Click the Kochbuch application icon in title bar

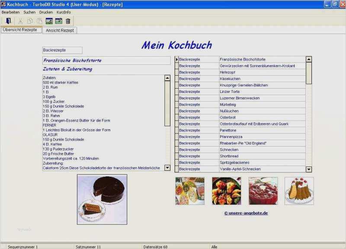pos(3,4)
